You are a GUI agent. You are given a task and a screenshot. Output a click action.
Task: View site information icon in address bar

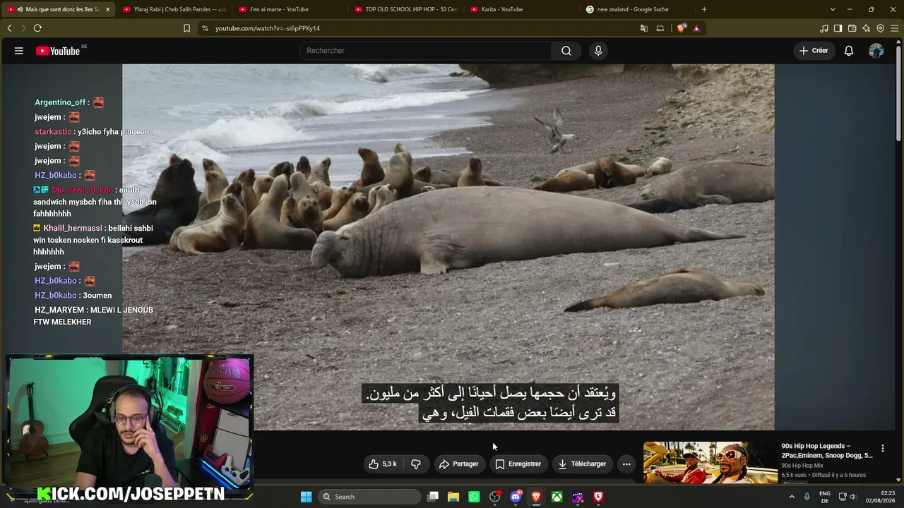pos(205,28)
